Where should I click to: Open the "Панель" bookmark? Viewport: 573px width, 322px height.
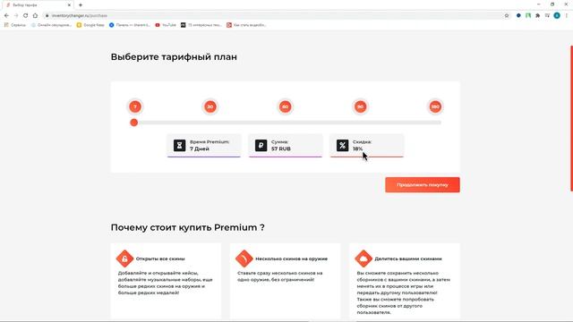coord(130,25)
